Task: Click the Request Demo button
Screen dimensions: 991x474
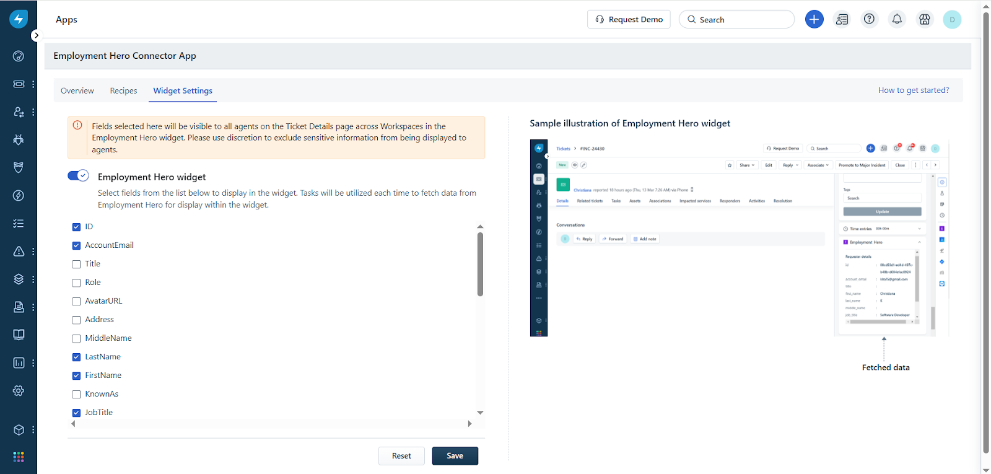Action: (x=629, y=19)
